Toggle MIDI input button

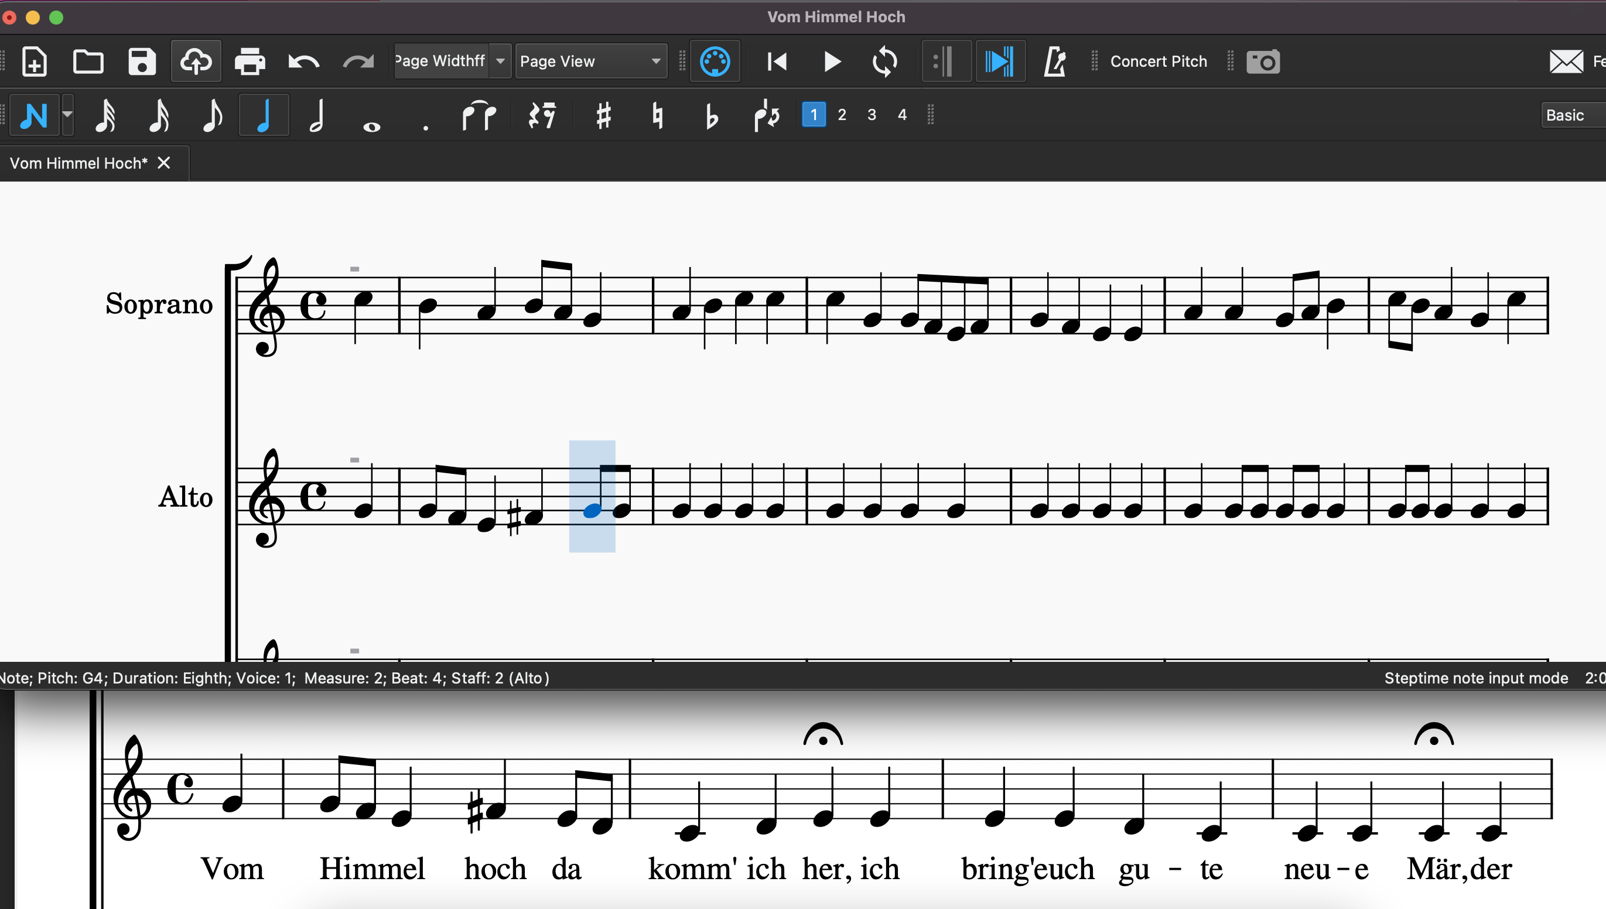point(715,61)
